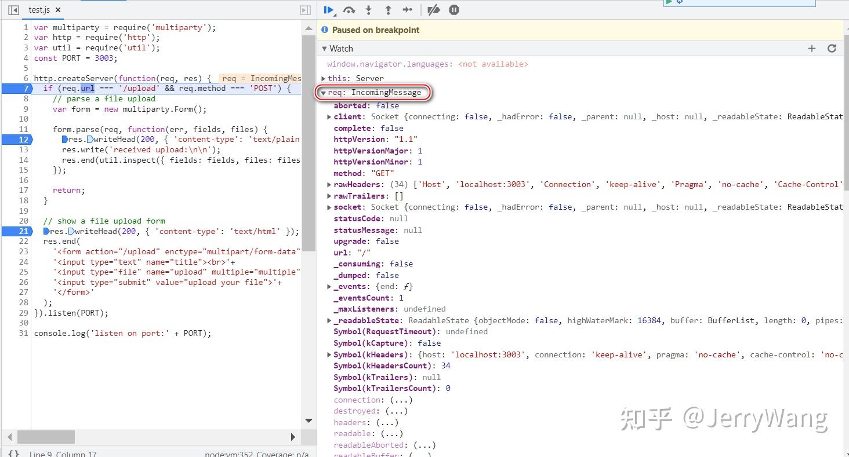
Task: Click the Refresh watch expressions icon
Action: [832, 48]
